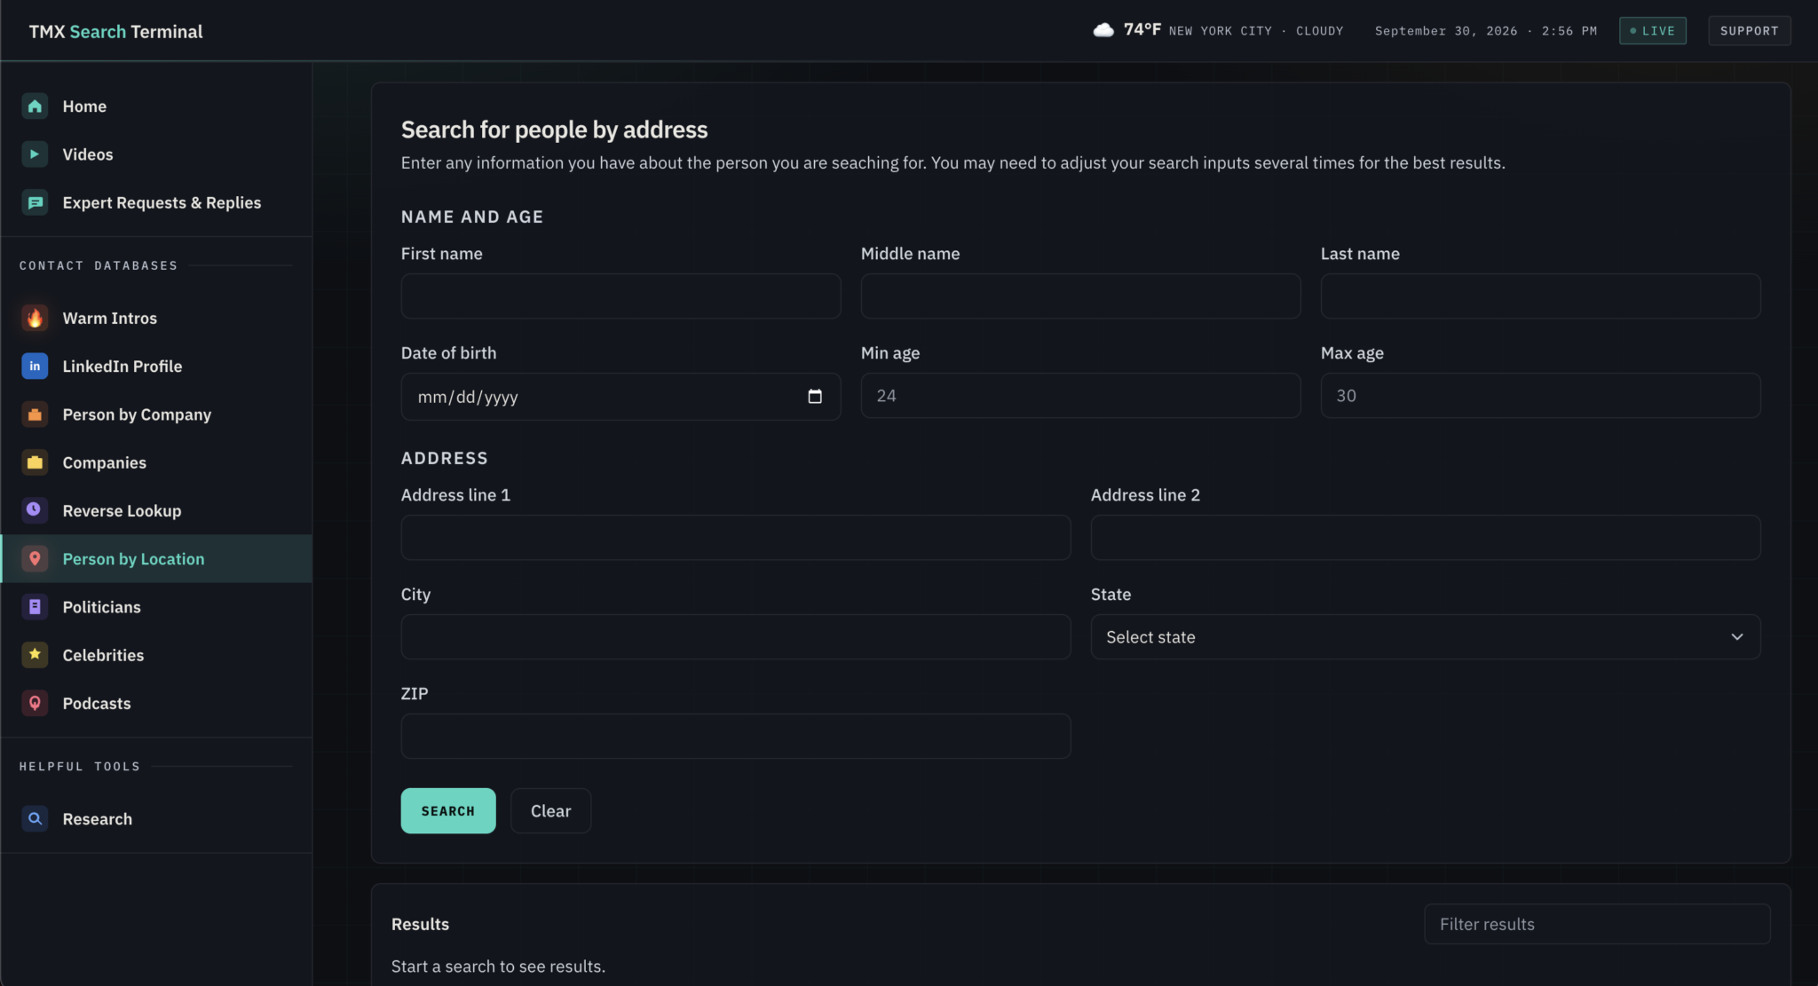The image size is (1818, 986).
Task: Click the Home house icon
Action: [x=35, y=106]
